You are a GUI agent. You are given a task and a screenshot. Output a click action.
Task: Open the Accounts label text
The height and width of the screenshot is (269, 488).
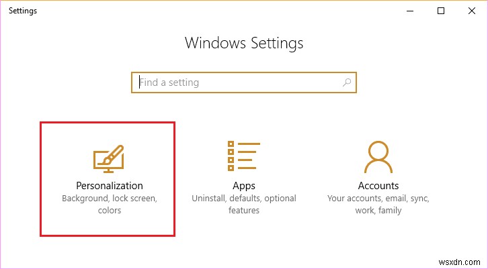(378, 186)
